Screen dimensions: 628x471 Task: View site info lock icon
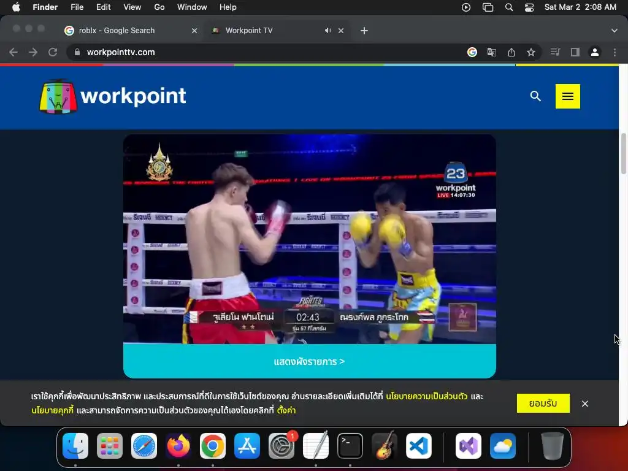[x=77, y=52]
